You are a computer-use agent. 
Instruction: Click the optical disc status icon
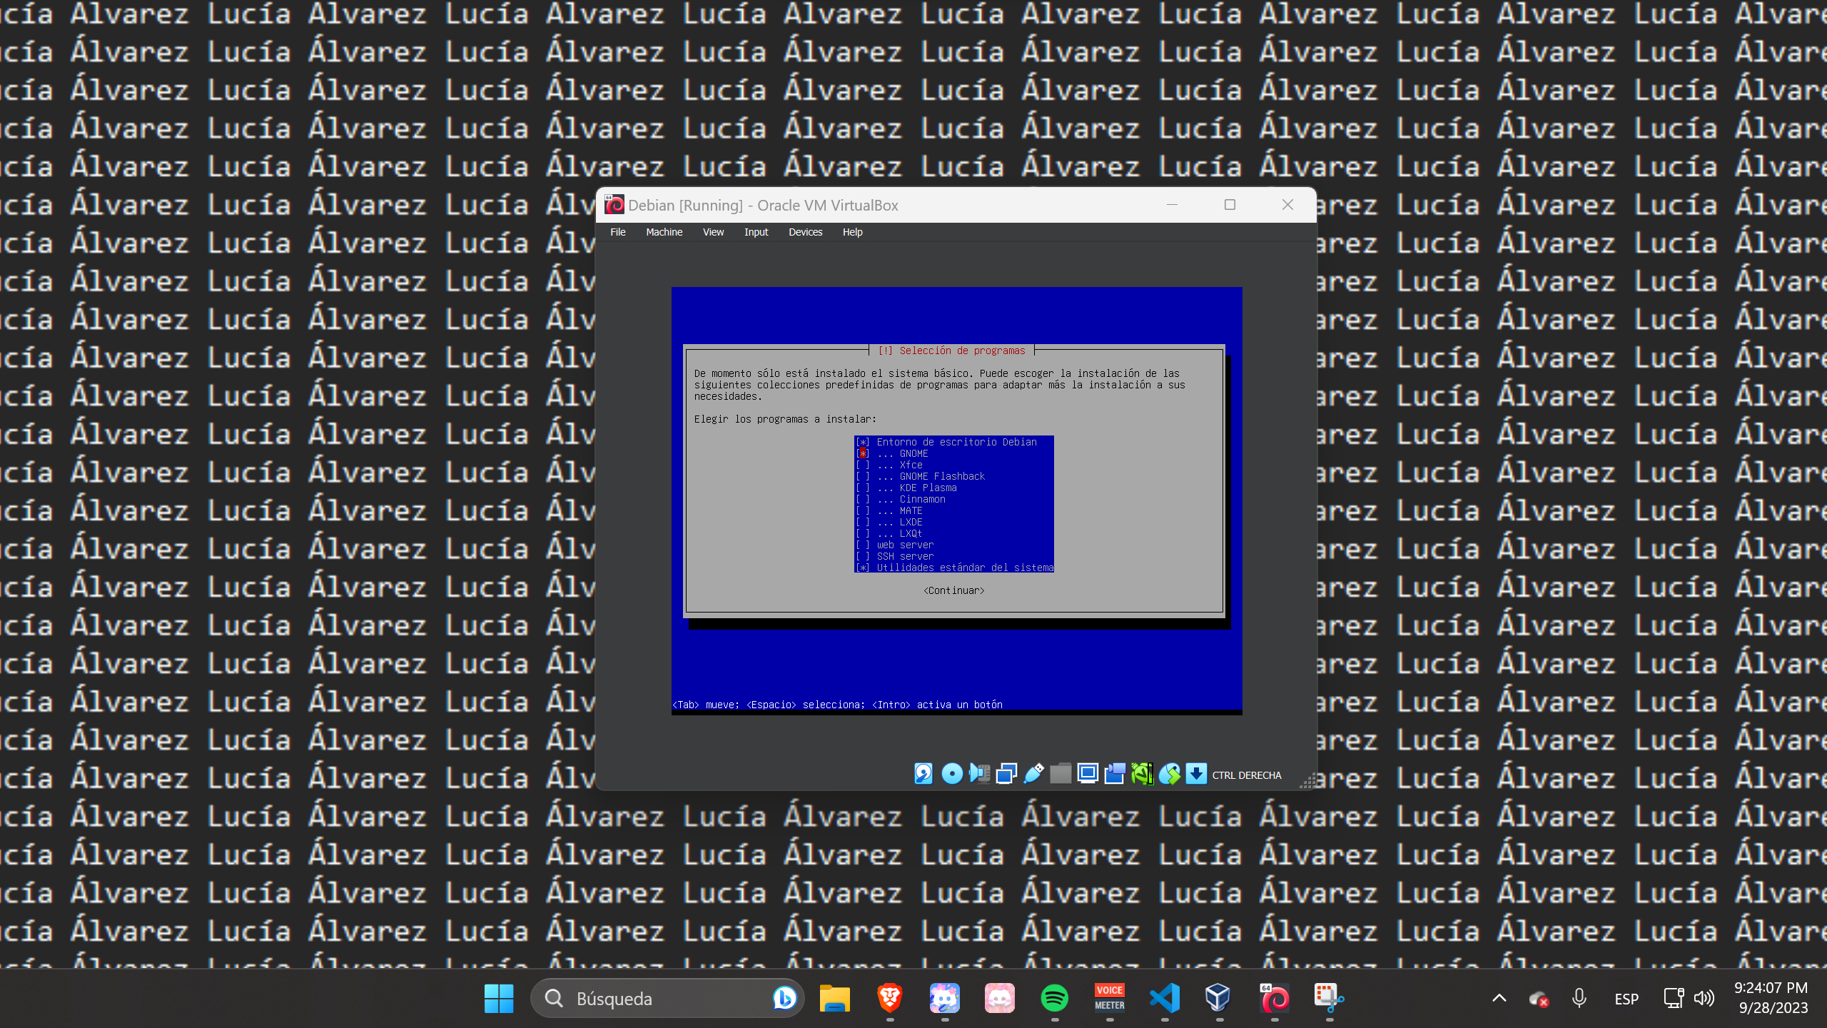click(x=951, y=774)
